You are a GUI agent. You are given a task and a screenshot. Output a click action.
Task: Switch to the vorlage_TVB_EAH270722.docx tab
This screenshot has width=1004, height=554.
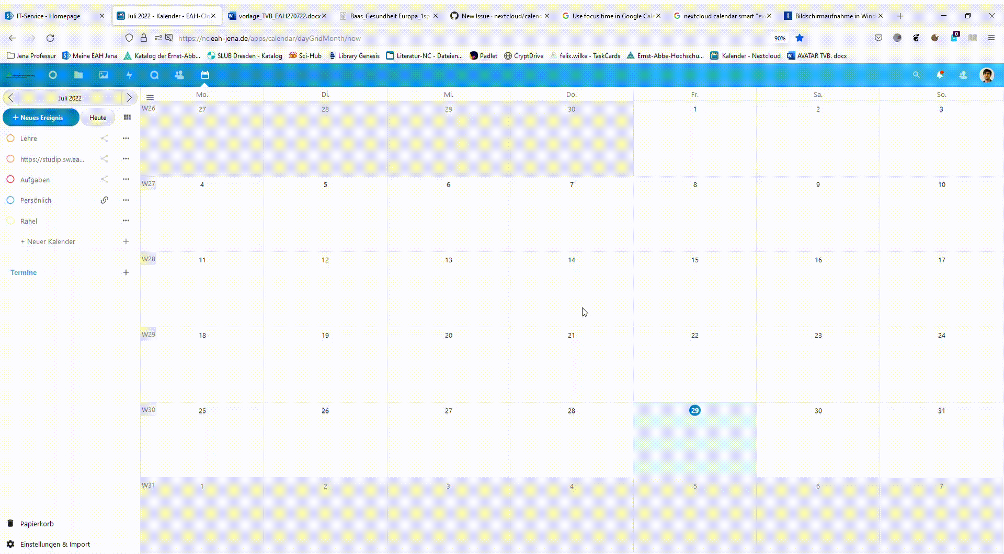click(275, 16)
